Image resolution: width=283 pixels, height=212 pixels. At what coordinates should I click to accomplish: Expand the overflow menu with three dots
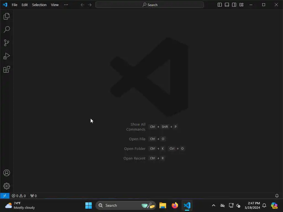(66, 5)
